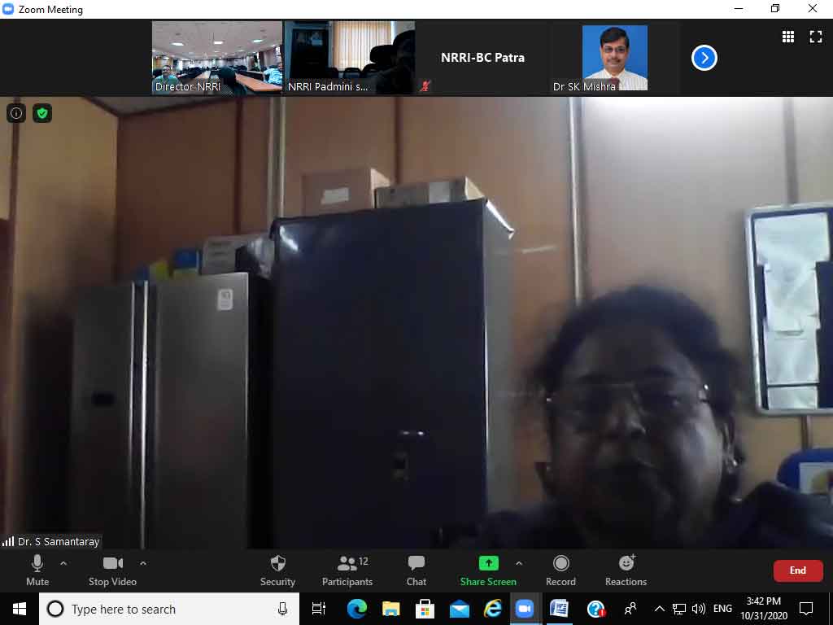Open the Security menu
This screenshot has width=833, height=625.
tap(277, 570)
